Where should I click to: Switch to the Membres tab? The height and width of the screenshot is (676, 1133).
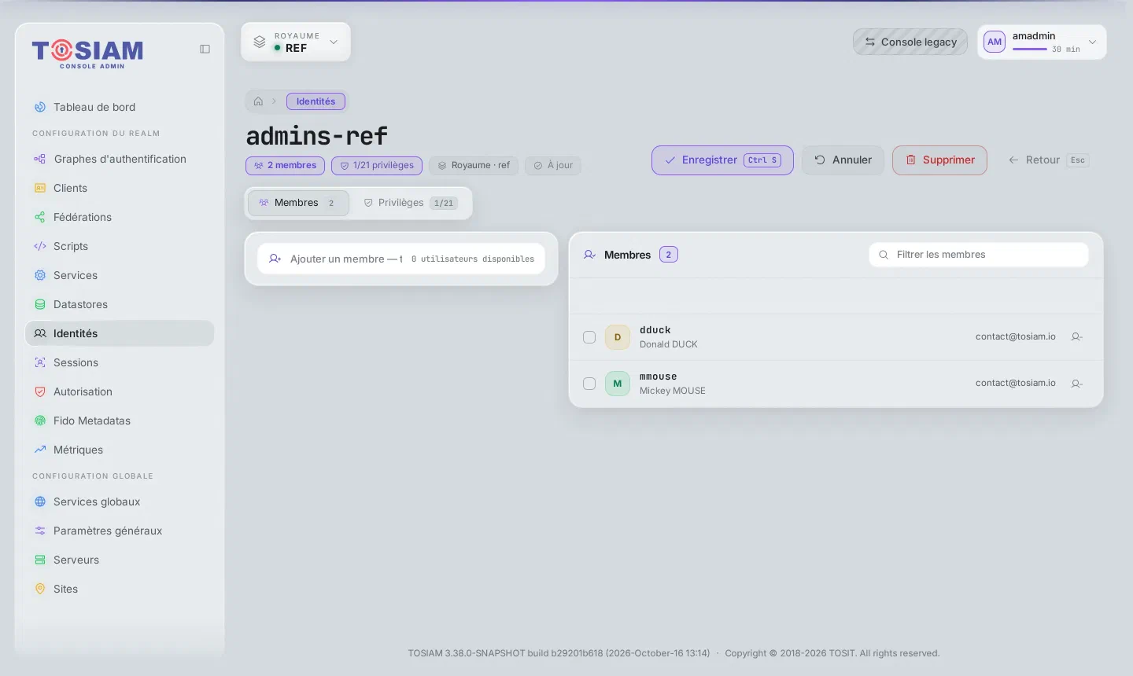298,203
